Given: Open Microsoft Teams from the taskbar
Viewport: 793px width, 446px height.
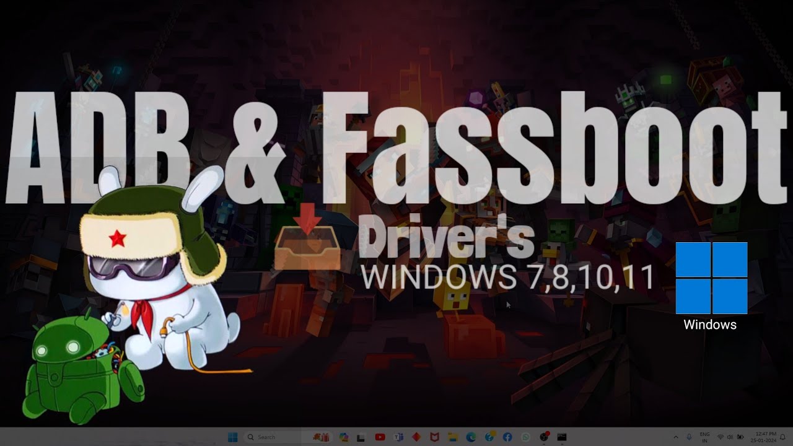Looking at the screenshot, I should point(398,437).
